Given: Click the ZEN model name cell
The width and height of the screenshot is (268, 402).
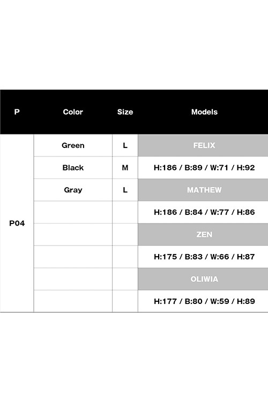Looking at the screenshot, I should click(203, 235).
